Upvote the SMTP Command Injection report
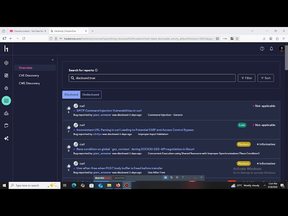Screen dimensions: 288x216 click(x=69, y=108)
